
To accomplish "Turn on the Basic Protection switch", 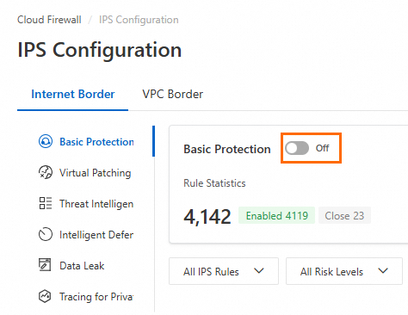I will tap(297, 148).
